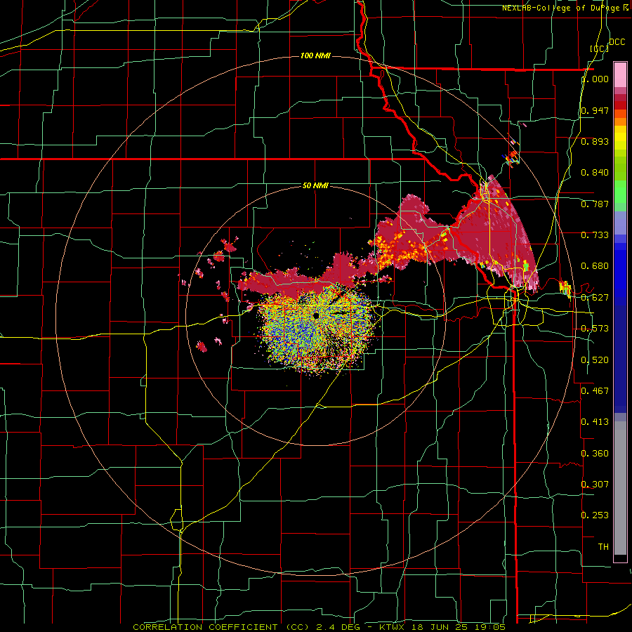632x632 pixels.
Task: Select the 0.413 scale label
Action: point(595,422)
